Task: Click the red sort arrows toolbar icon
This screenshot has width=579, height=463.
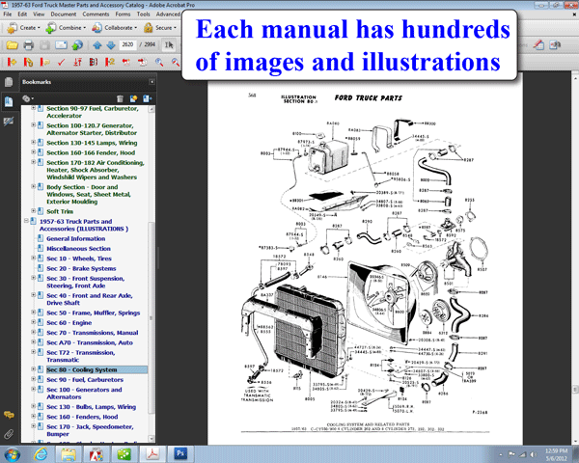Action: [x=77, y=62]
